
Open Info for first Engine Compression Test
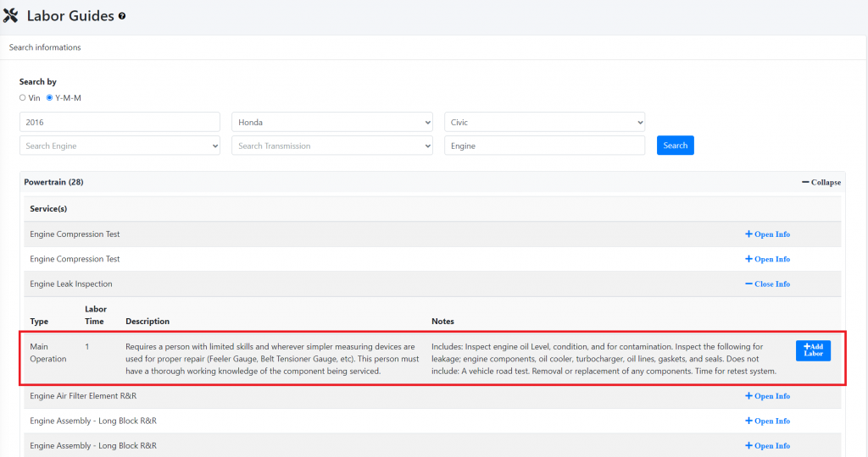tap(767, 234)
